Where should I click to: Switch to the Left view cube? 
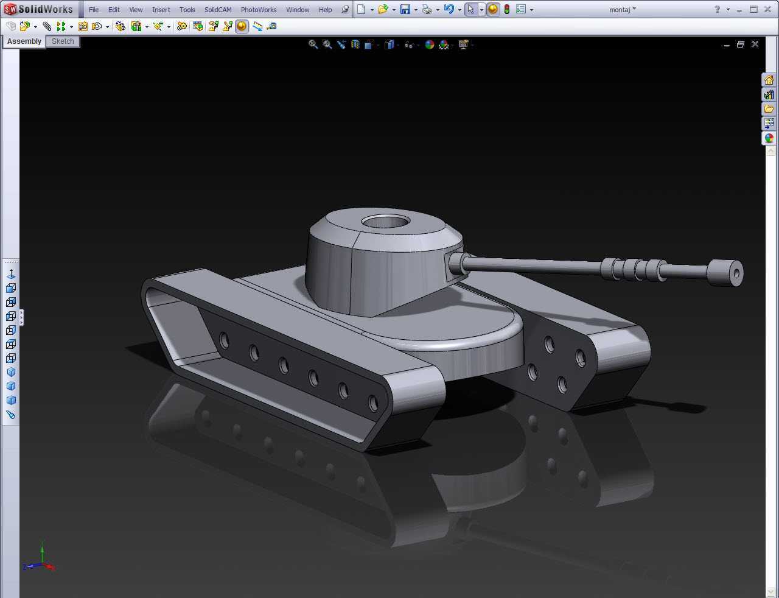11,316
